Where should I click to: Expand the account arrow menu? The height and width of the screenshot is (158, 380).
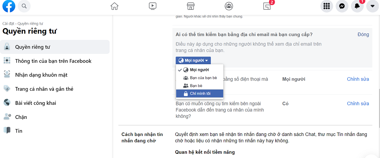click(372, 6)
